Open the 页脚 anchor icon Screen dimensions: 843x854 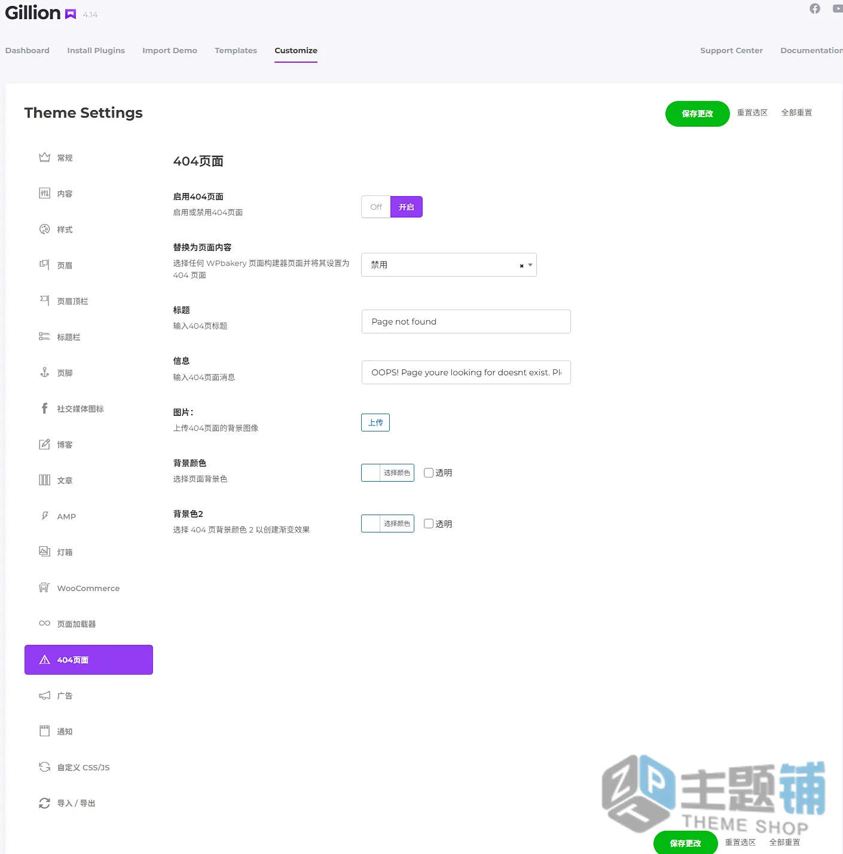(x=44, y=372)
